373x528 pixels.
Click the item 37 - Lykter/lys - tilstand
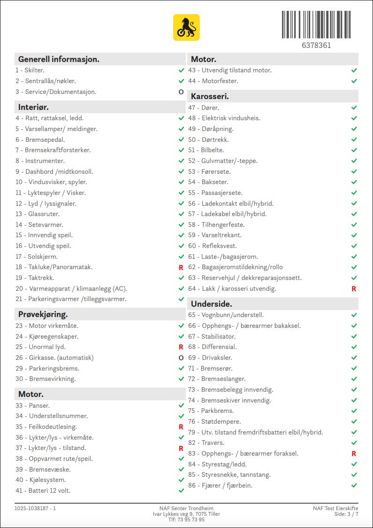coord(51,448)
